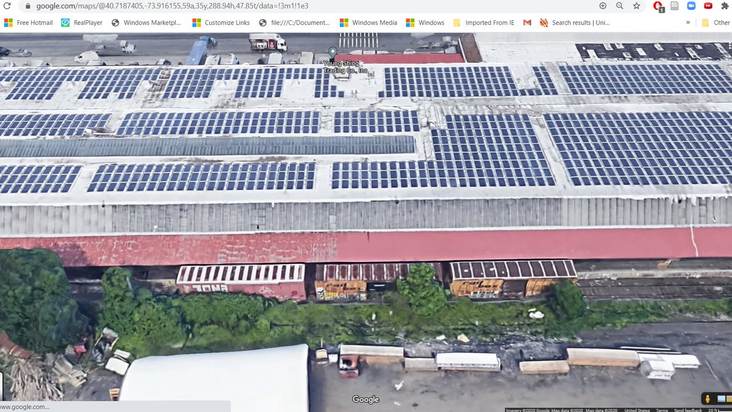Screen dimensions: 732x412
Task: Click the Google logo on the map
Action: click(x=365, y=399)
